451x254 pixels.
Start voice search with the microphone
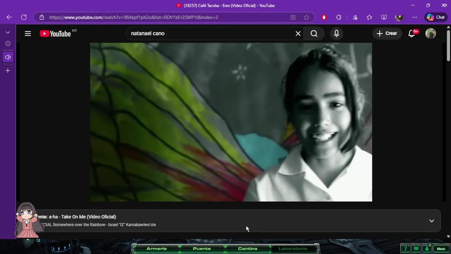click(336, 34)
